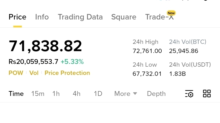Show the Depth chart

[156, 94]
